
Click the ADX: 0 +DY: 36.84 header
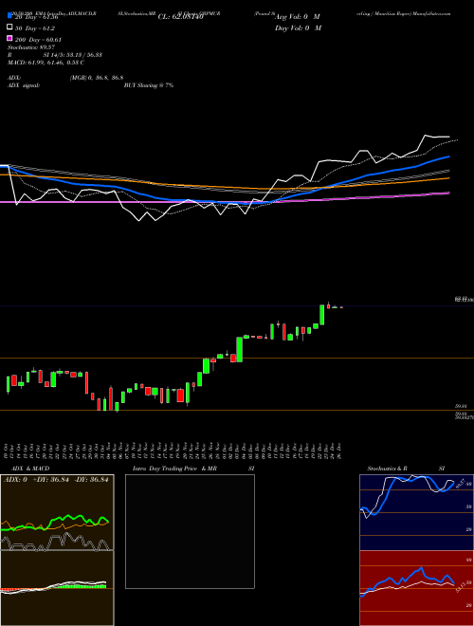[x=56, y=480]
